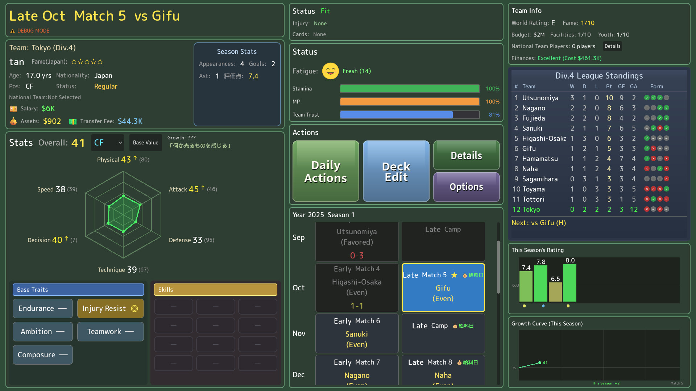Expand the Skills header bar
696x391 pixels.
click(x=215, y=290)
